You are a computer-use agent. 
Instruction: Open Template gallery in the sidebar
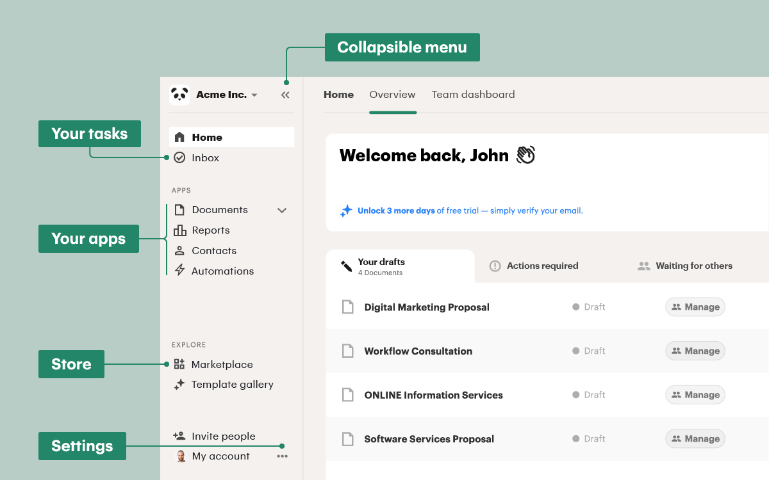pos(231,385)
